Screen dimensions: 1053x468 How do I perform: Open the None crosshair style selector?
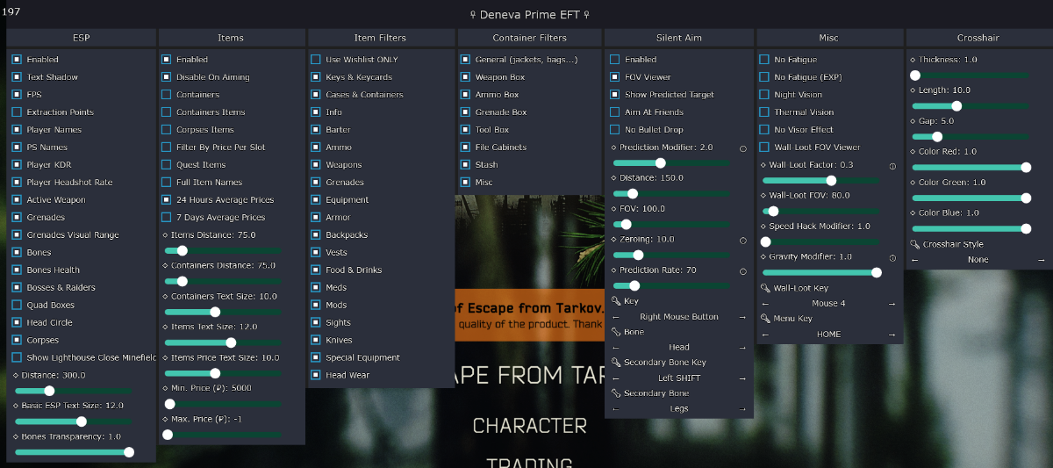[978, 260]
